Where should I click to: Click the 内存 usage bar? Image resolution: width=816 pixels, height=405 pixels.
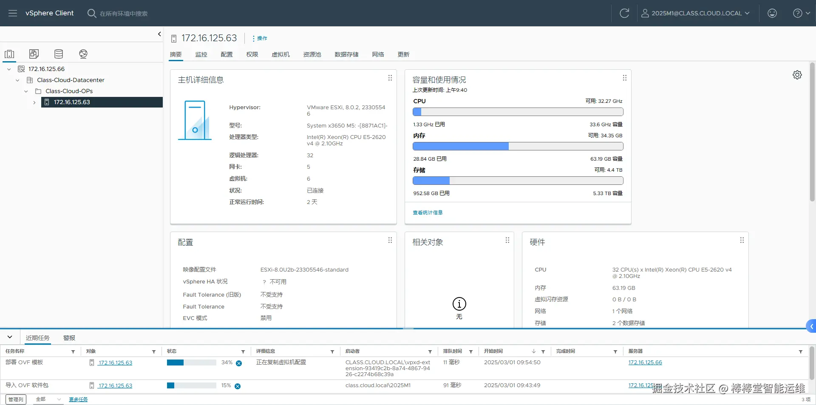click(x=518, y=146)
